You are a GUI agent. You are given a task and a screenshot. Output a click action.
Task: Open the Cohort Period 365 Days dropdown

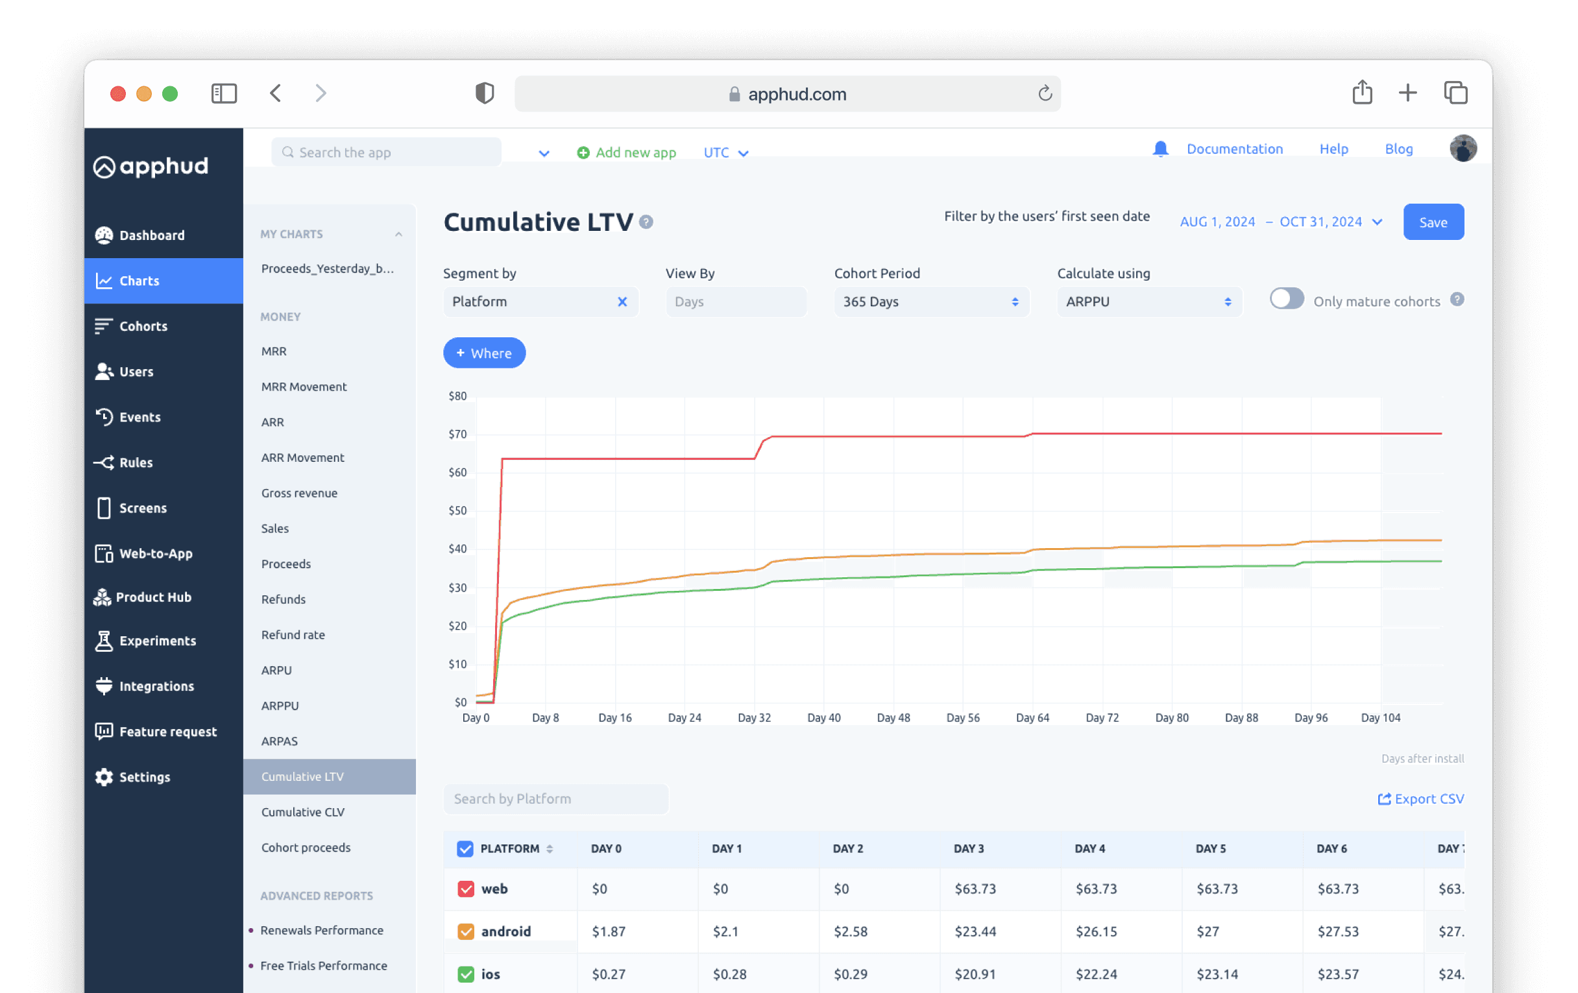coord(930,302)
